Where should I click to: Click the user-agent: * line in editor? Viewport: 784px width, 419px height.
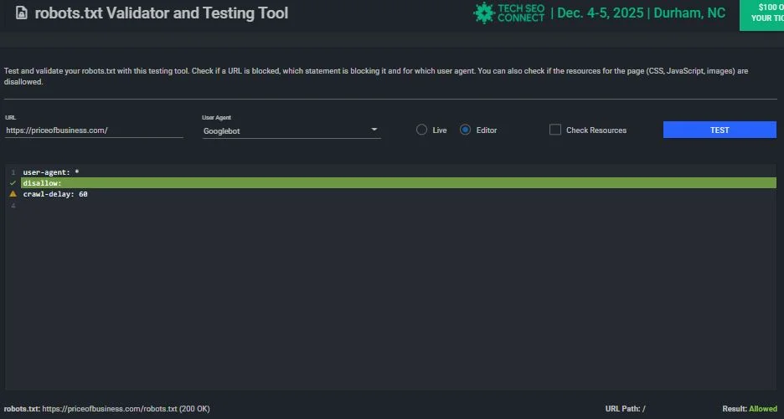tap(399, 171)
